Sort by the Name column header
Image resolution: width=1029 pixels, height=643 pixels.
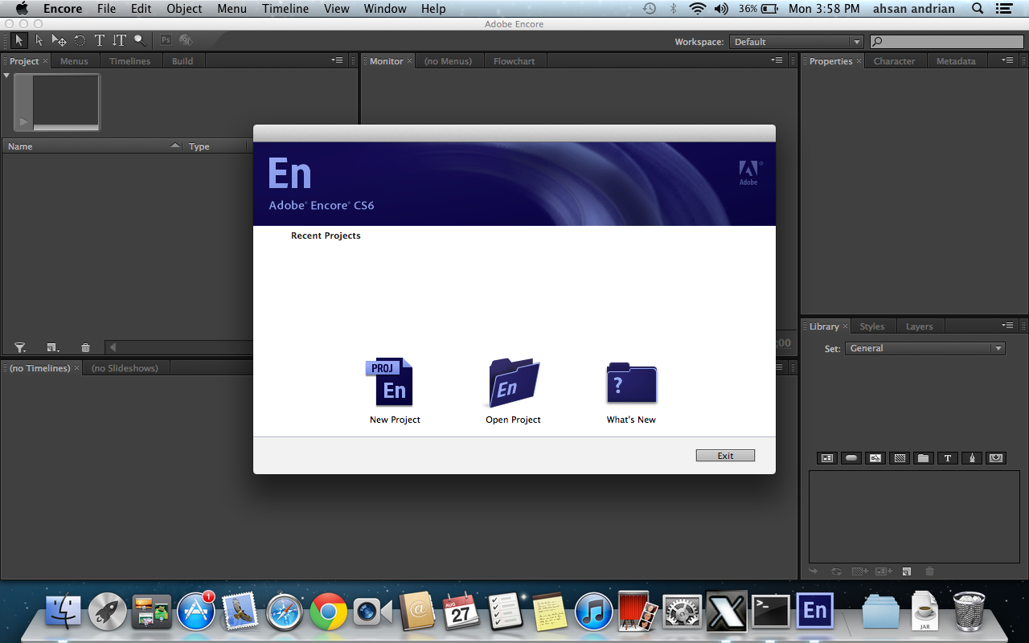point(92,146)
